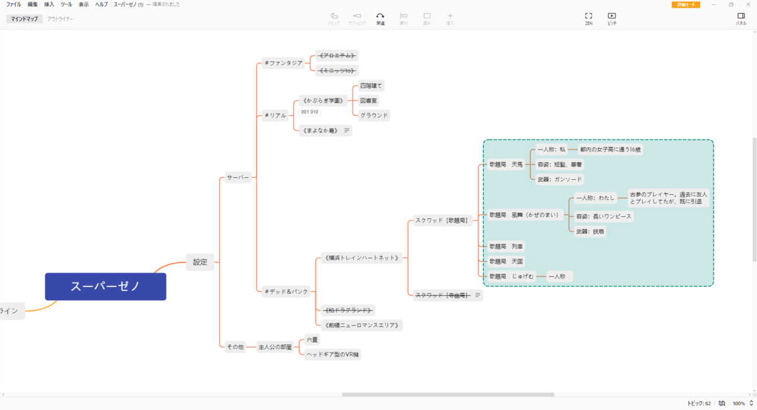Select the ヘッドギア型のVR機 subtopic
757x410 pixels.
[x=332, y=354]
